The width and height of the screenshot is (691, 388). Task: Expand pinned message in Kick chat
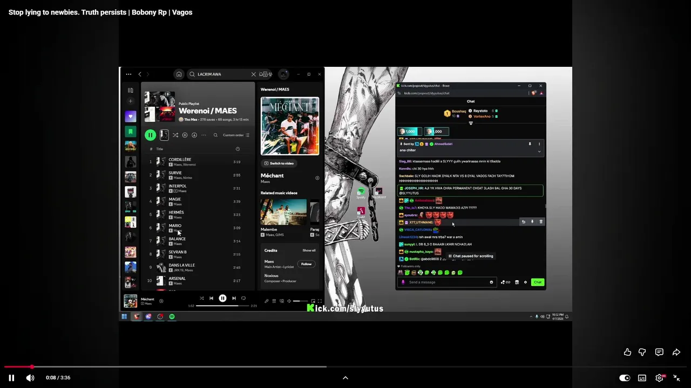539,151
